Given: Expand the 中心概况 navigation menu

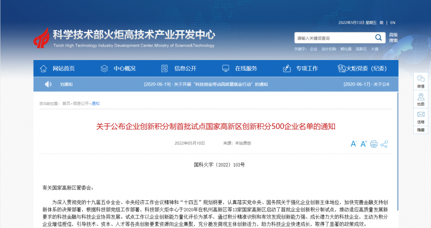Looking at the screenshot, I should pyautogui.click(x=118, y=68).
